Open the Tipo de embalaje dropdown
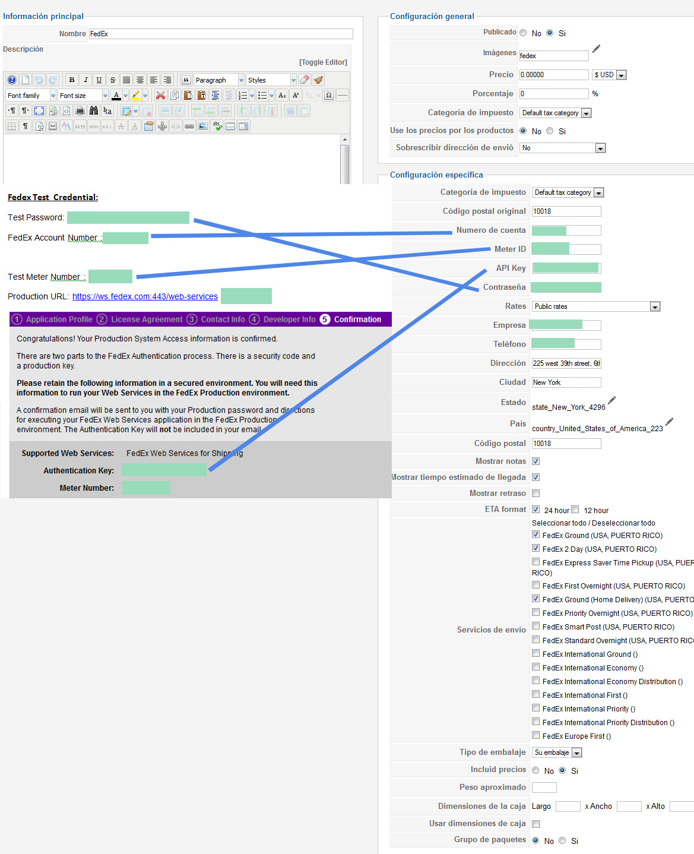The height and width of the screenshot is (854, 694). point(557,752)
